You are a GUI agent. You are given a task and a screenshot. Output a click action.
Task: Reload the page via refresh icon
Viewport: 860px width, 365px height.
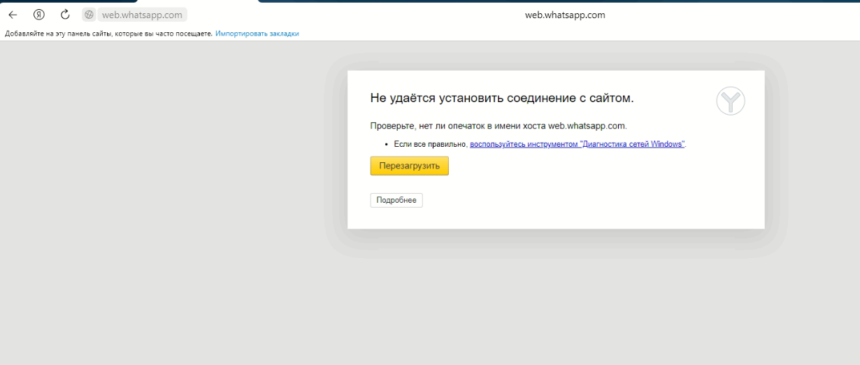65,15
